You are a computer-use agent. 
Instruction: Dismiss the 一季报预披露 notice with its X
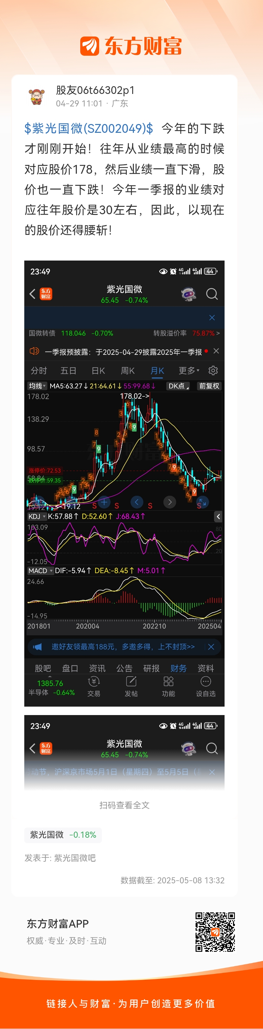tap(216, 351)
